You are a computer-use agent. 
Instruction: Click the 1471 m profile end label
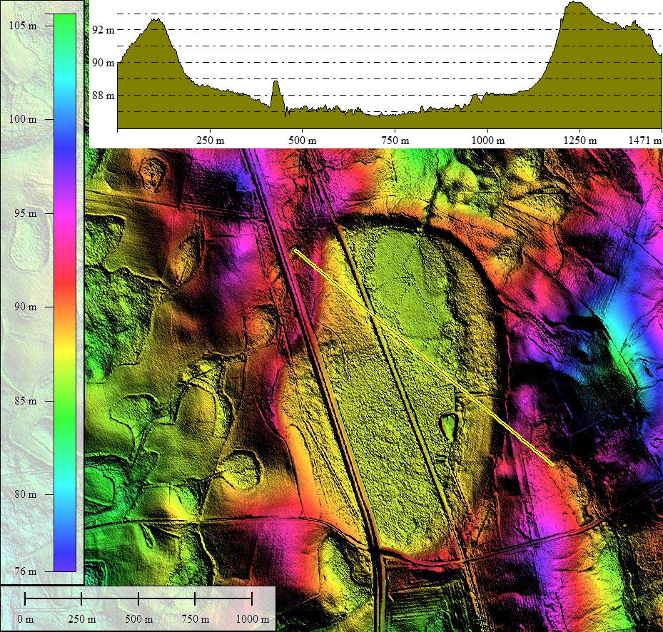[x=644, y=141]
